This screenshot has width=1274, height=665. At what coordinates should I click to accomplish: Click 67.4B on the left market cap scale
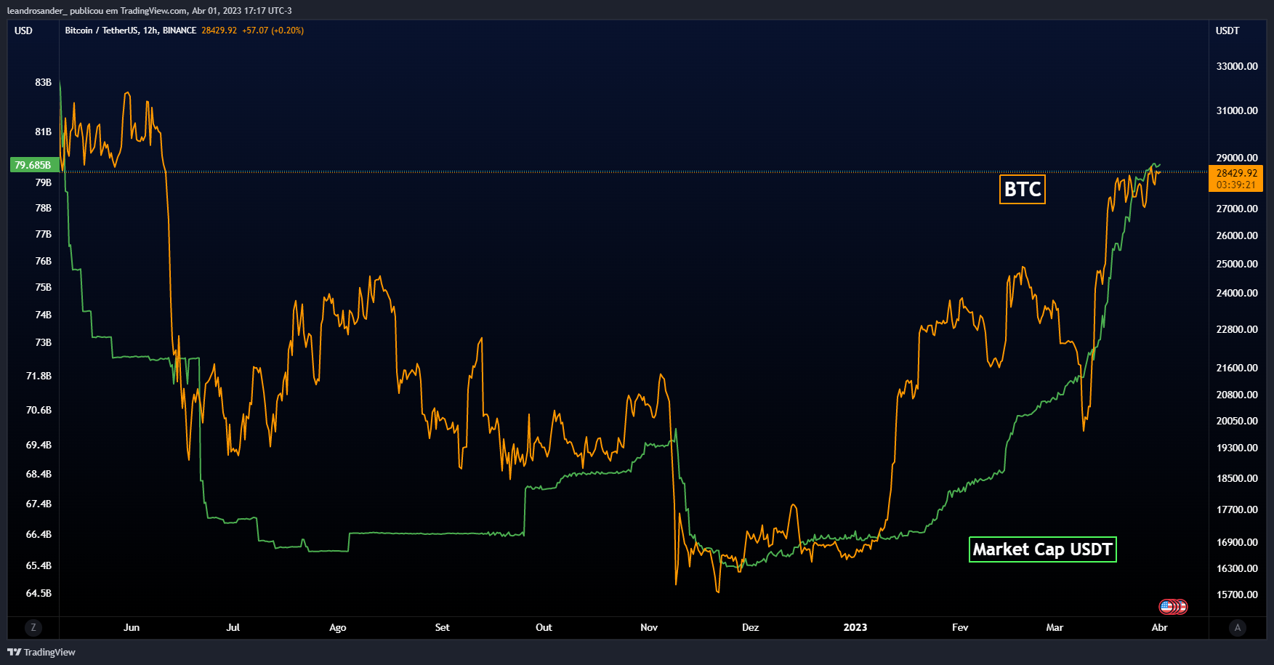tap(39, 504)
